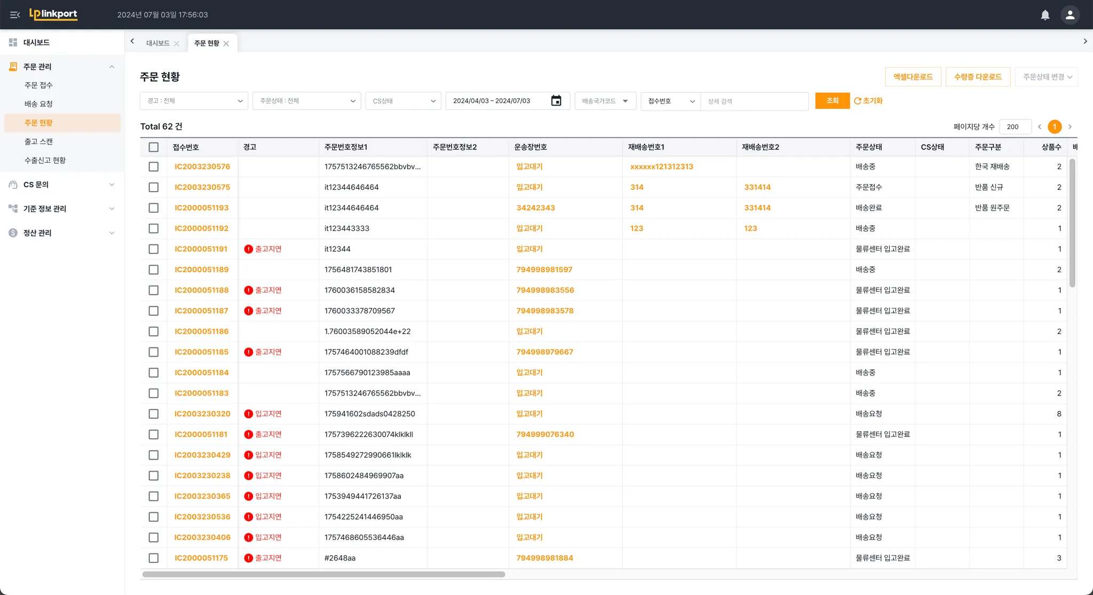Collapse sidebar with the hamburger menu icon

click(x=15, y=15)
